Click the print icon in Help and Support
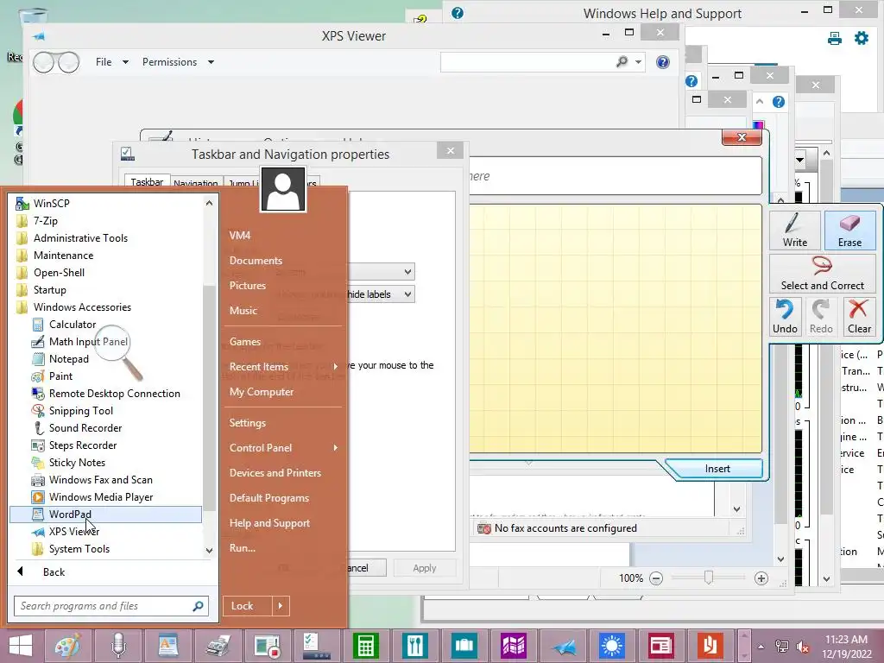The height and width of the screenshot is (663, 884). (x=835, y=38)
